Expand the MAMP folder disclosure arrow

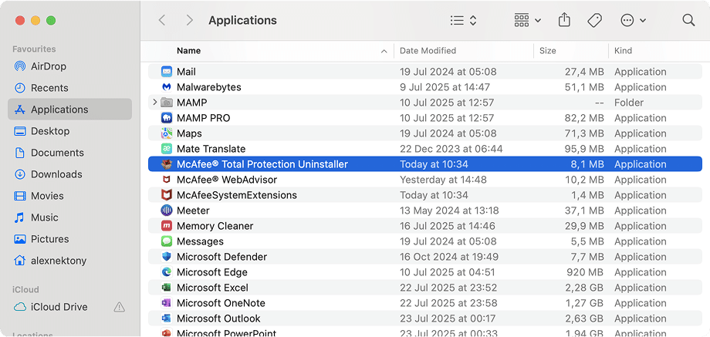155,103
